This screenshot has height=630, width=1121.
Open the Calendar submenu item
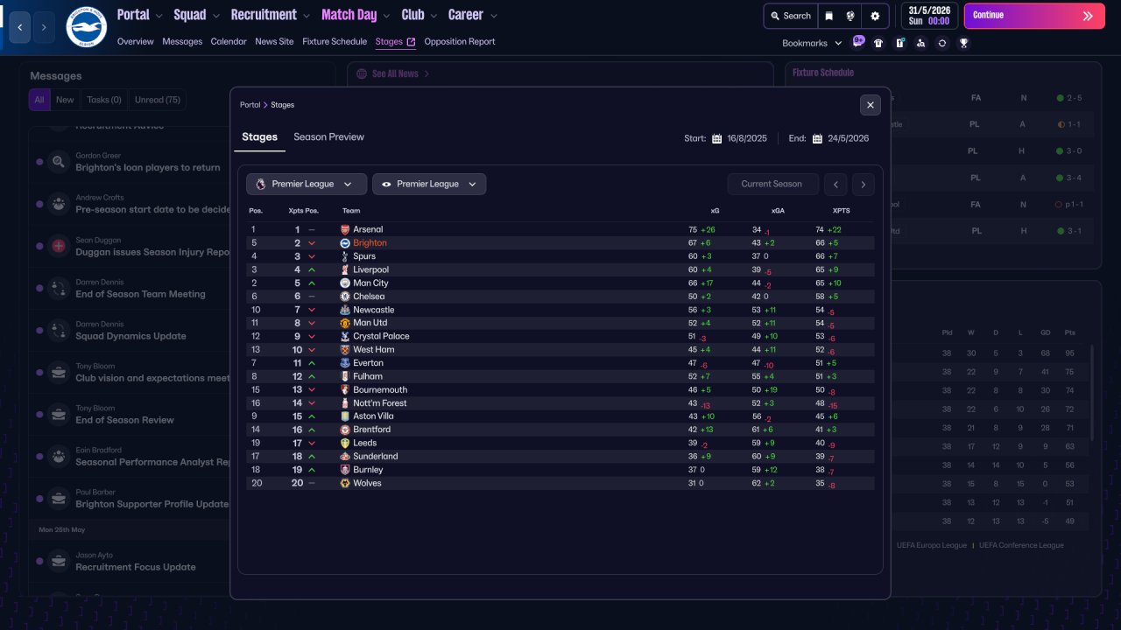[229, 41]
